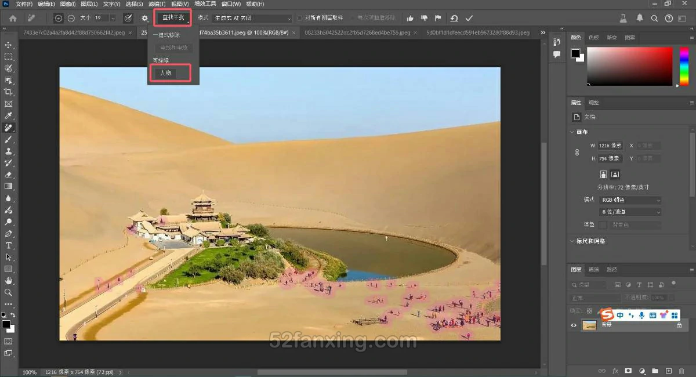Click the thumbs-up feedback icon

point(411,18)
